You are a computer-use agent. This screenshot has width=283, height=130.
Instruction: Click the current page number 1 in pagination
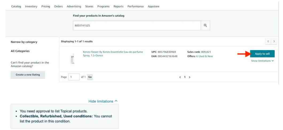coord(185,77)
